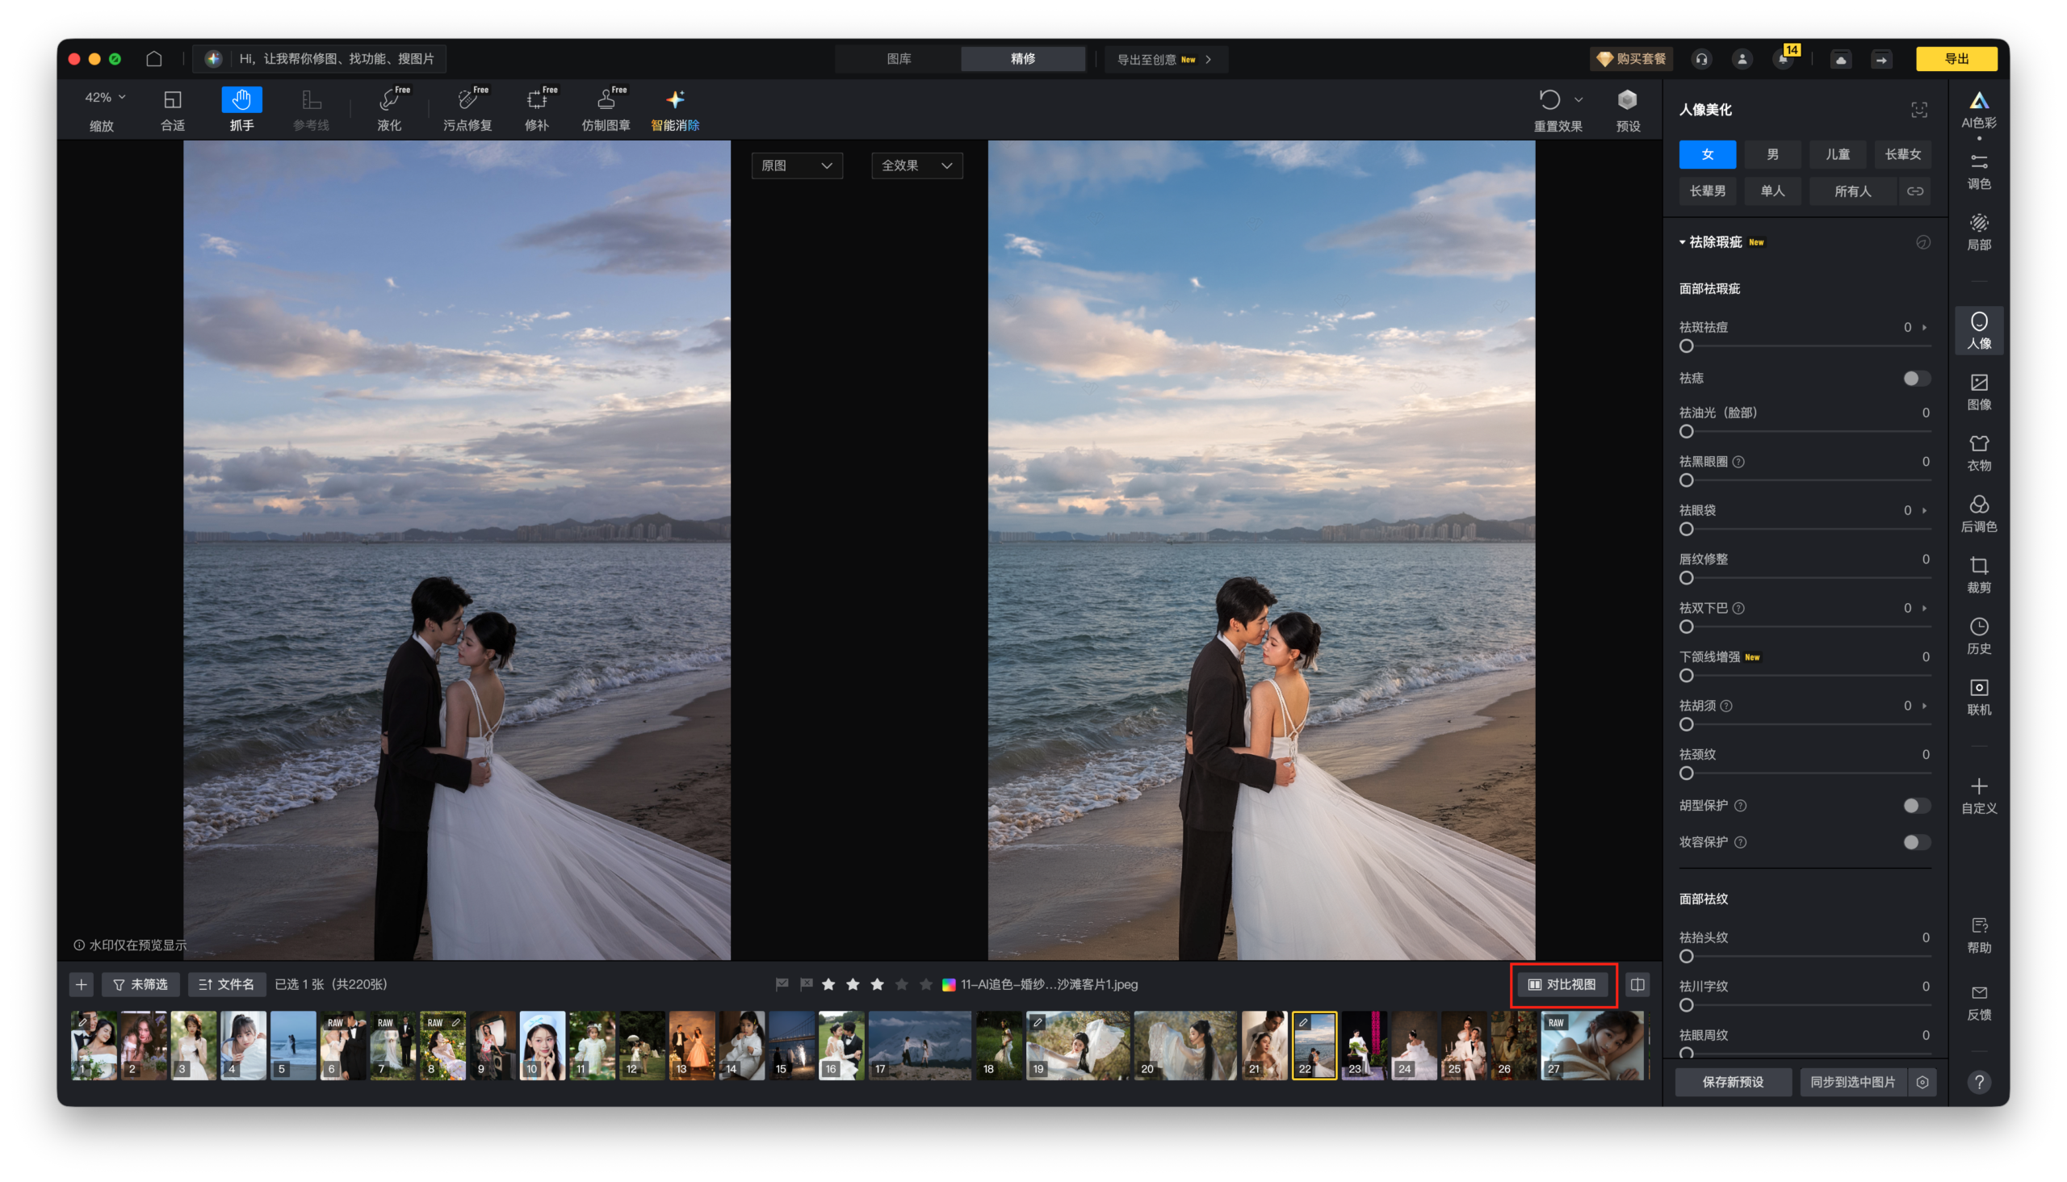Viewport: 2067px width, 1182px height.
Task: Select the 长辈女 elder female option
Action: (x=1902, y=154)
